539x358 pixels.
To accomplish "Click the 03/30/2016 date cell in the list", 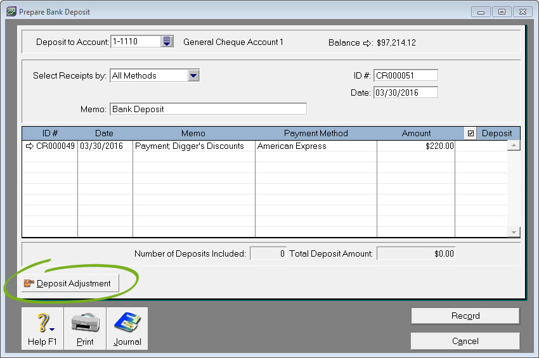I will point(105,146).
